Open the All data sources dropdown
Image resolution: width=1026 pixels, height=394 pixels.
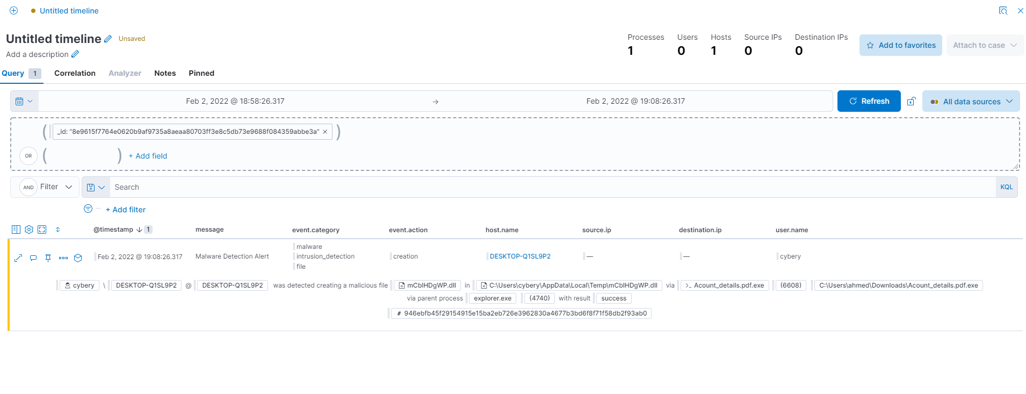[971, 102]
